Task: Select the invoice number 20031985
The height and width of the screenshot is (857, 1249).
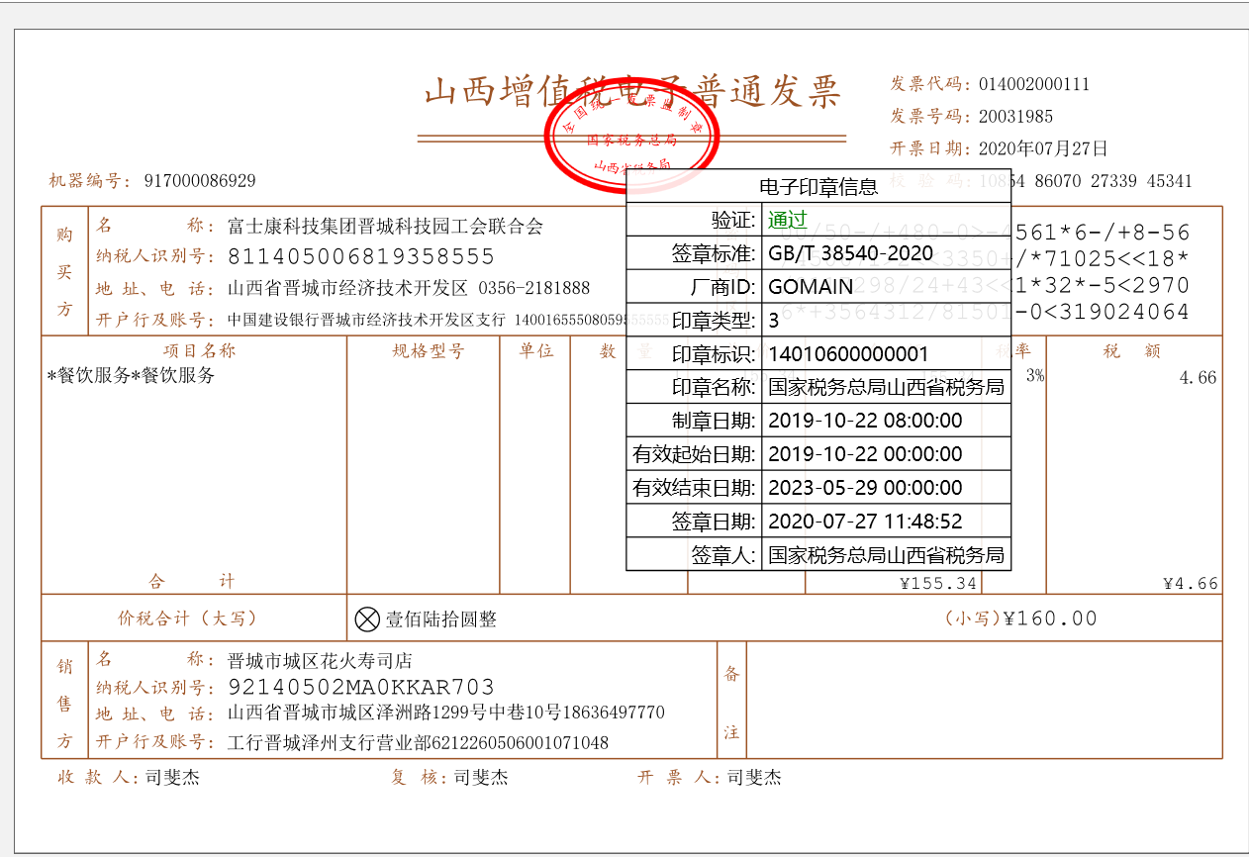Action: 1015,117
